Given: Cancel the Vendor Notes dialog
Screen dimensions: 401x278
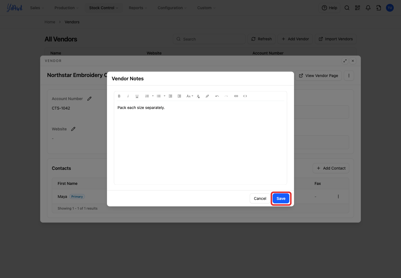Looking at the screenshot, I should (260, 198).
